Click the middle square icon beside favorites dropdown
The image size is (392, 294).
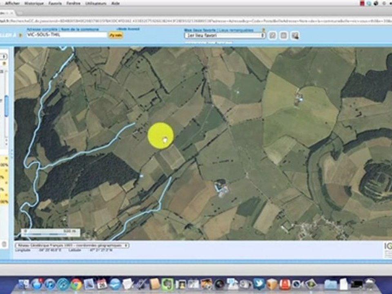[x=283, y=36]
